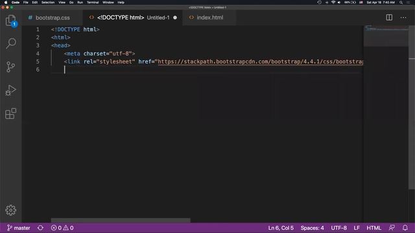The image size is (415, 233).
Task: Change end of line sequence LF
Action: (x=357, y=228)
